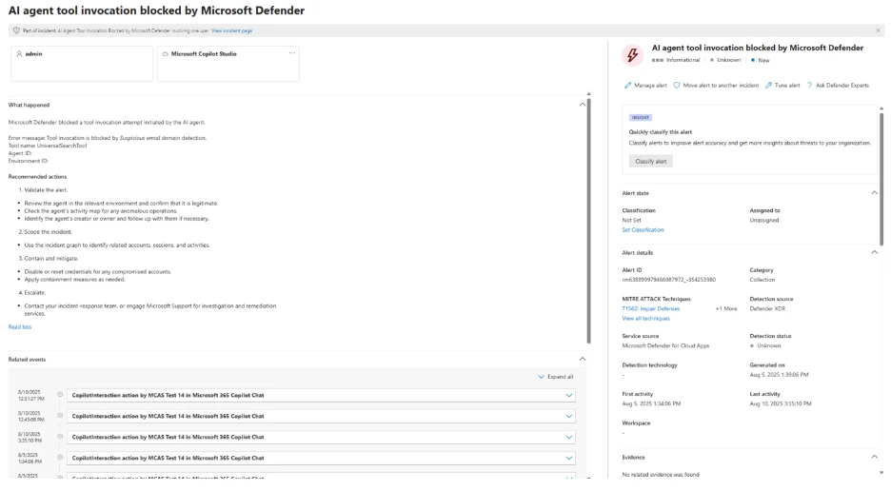The image size is (891, 491).
Task: Click the Tune alert pencil icon
Action: click(768, 86)
